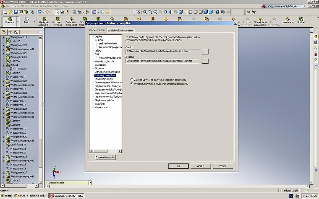This screenshot has height=199, width=319.
Task: Select the Shaded display style icon
Action: (x=211, y=12)
